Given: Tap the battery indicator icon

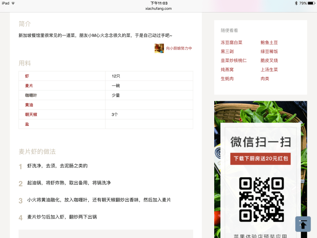Looking at the screenshot, I should (311, 3).
